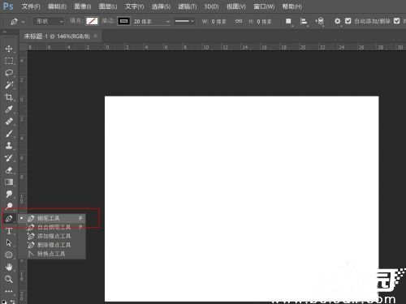Select the Eraser tool
Screen dimensions: 406x304
(9, 170)
